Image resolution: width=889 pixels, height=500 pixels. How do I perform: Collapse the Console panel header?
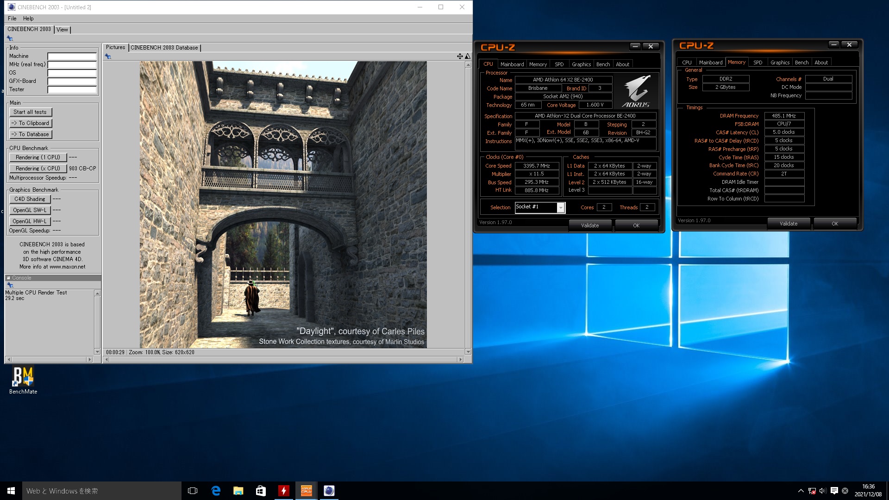pos(53,278)
